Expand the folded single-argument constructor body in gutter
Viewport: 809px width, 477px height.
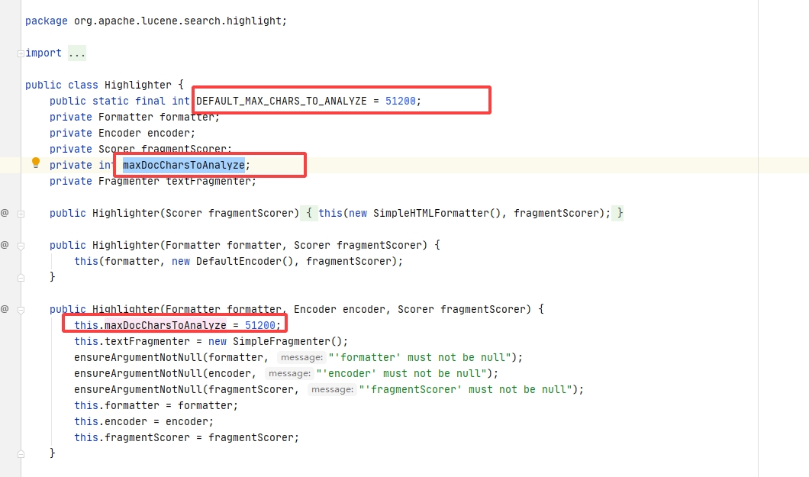coord(21,214)
